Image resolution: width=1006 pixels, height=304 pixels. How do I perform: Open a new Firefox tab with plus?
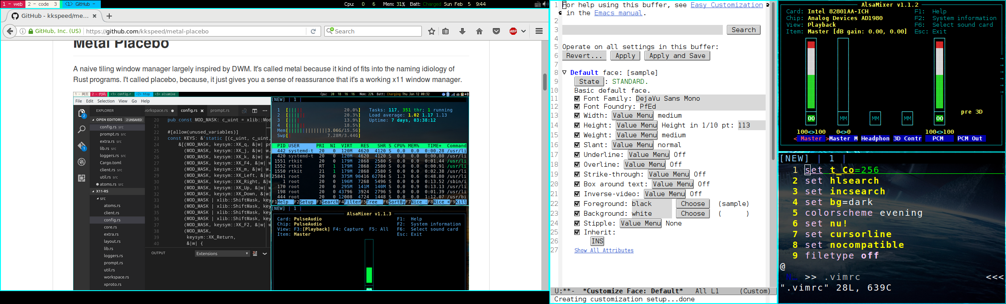click(109, 16)
